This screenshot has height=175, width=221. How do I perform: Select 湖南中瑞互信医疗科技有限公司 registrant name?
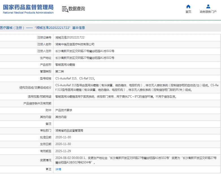[x=75, y=44]
